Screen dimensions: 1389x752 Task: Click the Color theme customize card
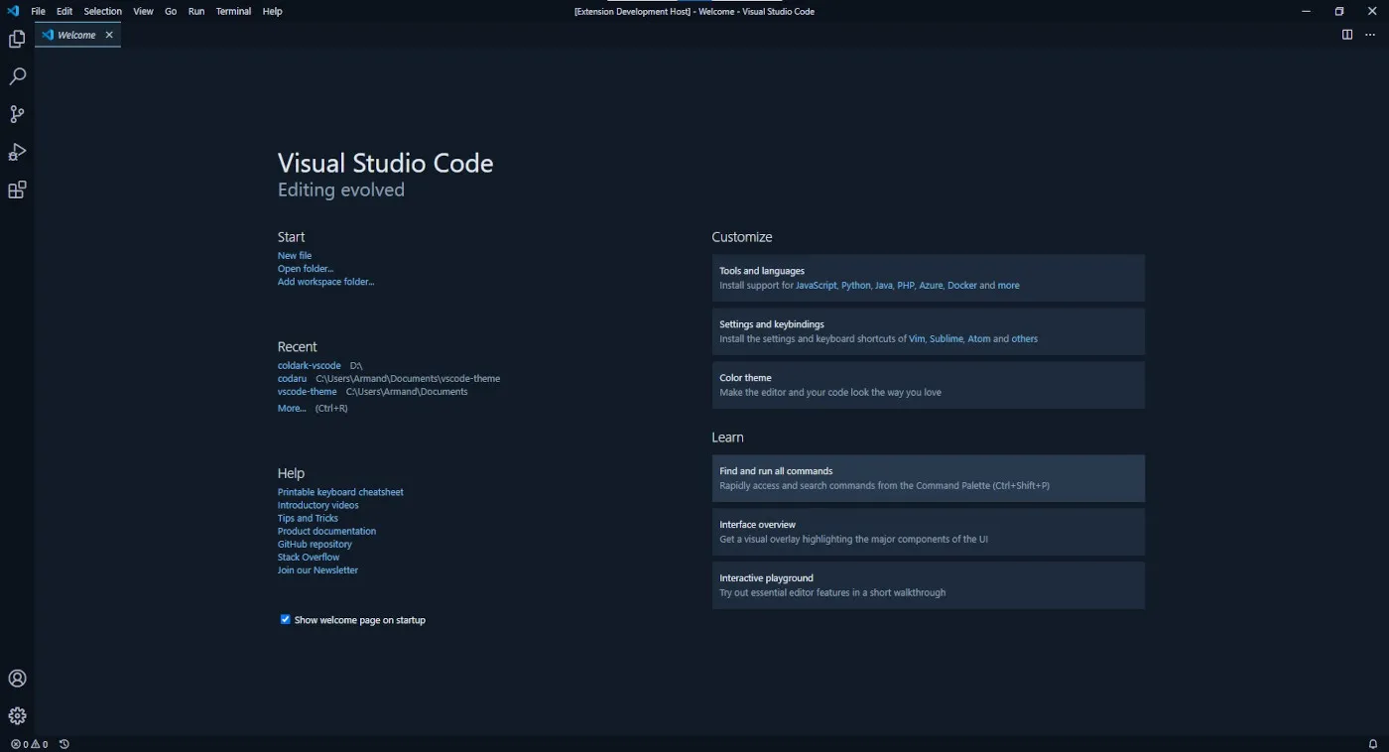(x=928, y=385)
